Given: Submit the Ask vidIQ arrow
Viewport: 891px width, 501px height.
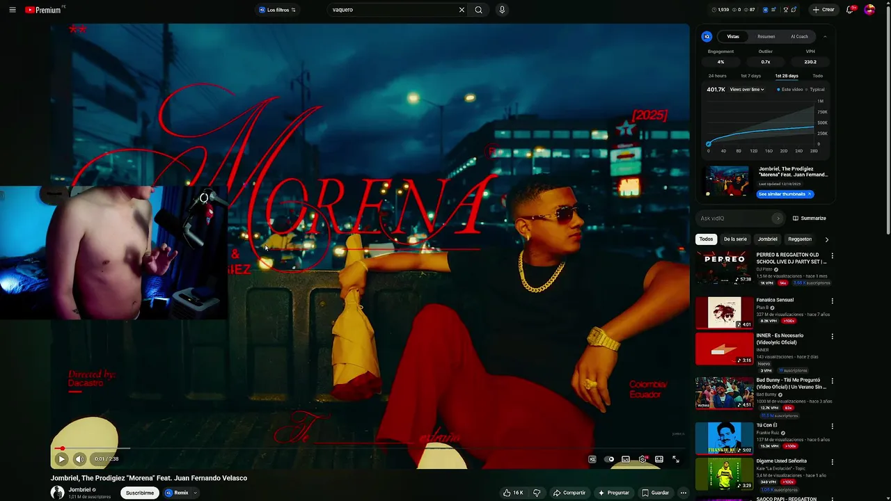Looking at the screenshot, I should (x=778, y=218).
